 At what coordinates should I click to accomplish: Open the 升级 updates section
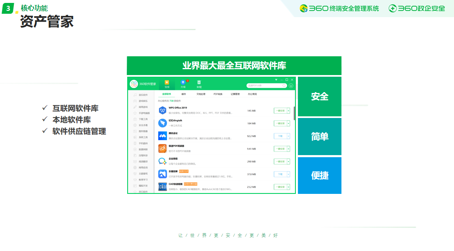183,84
